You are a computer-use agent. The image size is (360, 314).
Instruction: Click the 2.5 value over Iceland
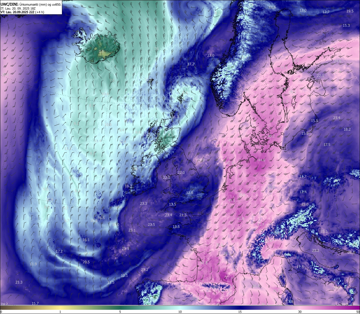click(x=102, y=51)
